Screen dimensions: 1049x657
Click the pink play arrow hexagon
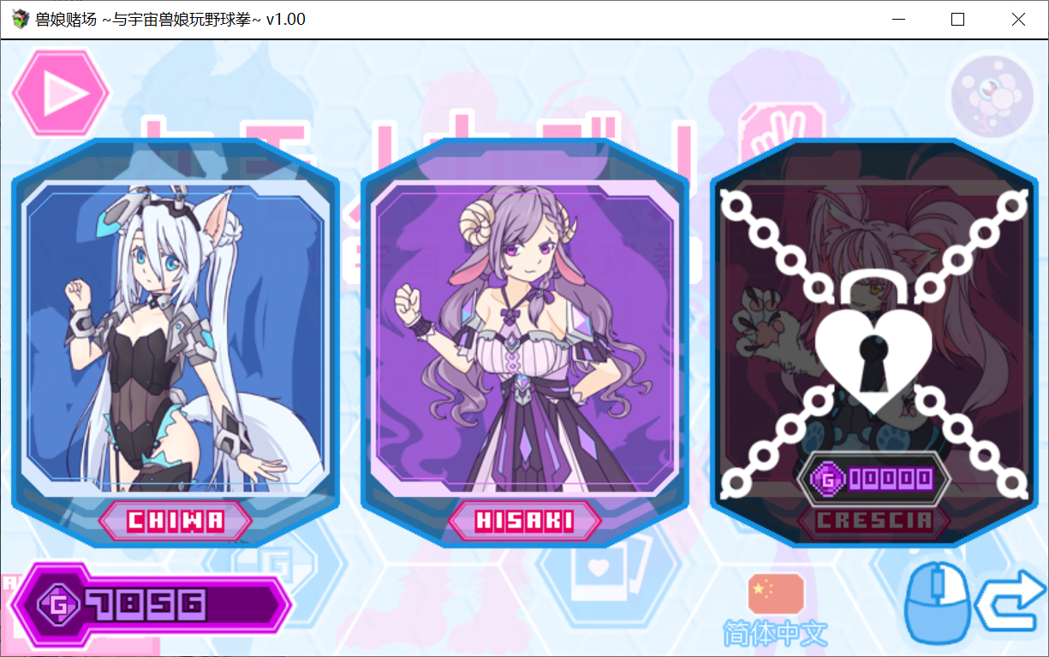click(61, 93)
